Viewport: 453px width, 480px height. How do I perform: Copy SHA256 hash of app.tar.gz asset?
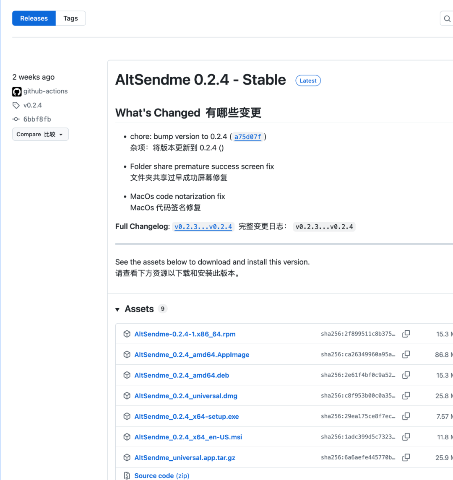pyautogui.click(x=406, y=457)
